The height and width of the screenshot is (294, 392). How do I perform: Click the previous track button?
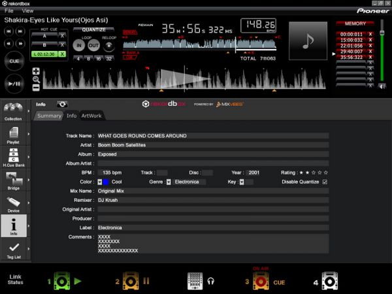click(x=8, y=31)
